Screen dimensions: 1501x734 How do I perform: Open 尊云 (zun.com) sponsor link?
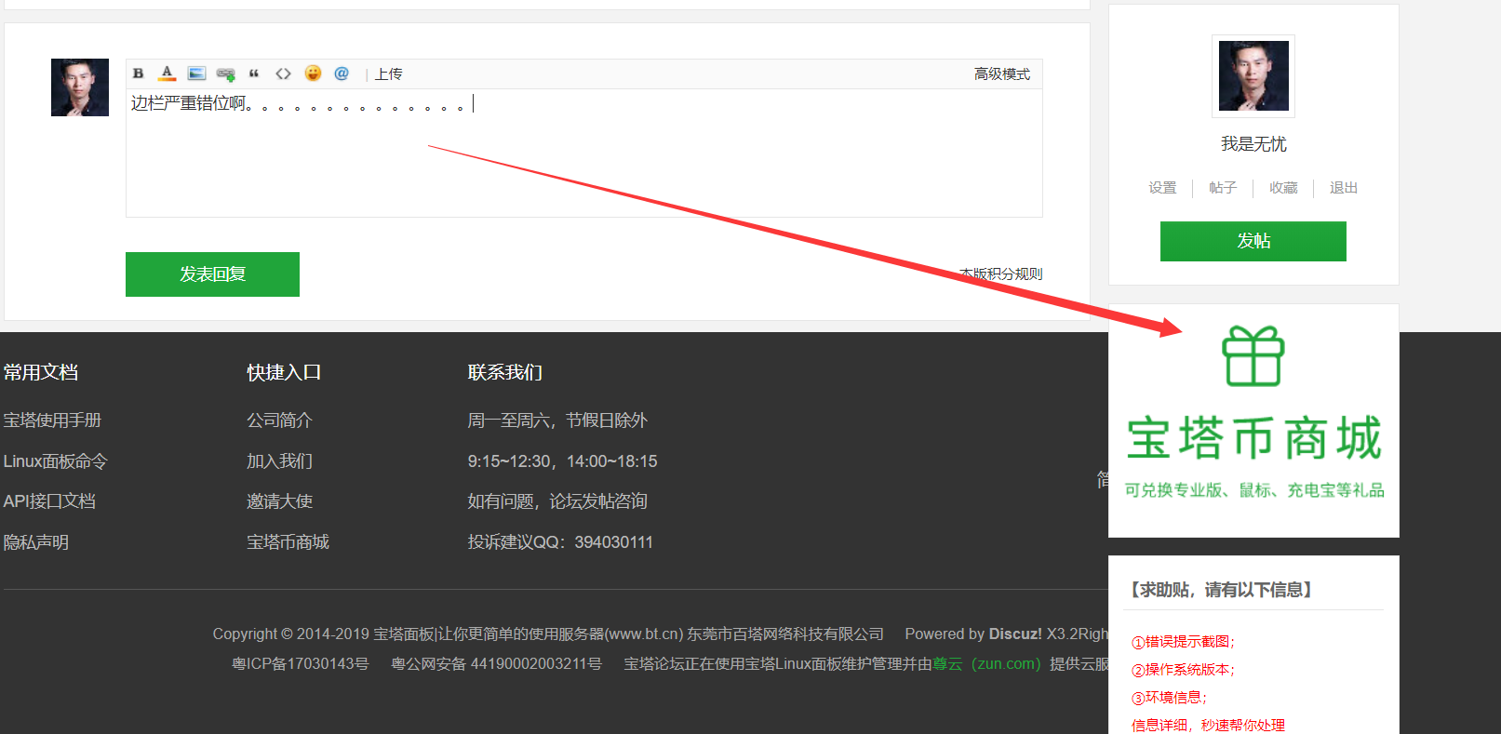tap(986, 664)
